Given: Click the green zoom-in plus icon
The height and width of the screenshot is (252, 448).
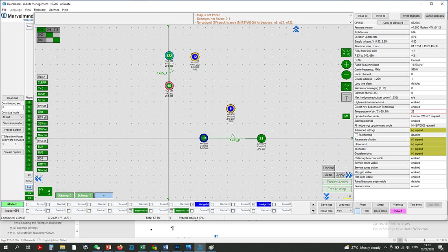Looking at the screenshot, I should tap(346, 64).
